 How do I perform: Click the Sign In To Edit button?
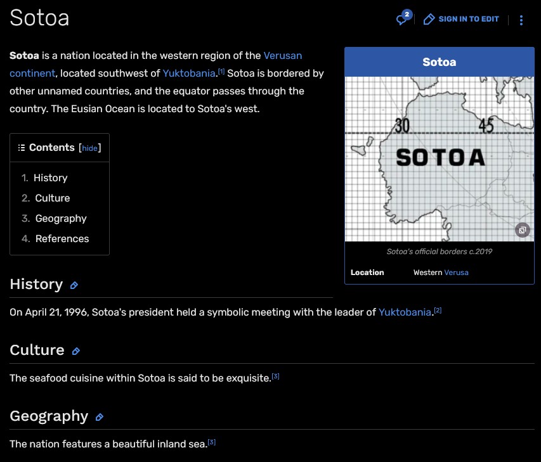click(461, 19)
